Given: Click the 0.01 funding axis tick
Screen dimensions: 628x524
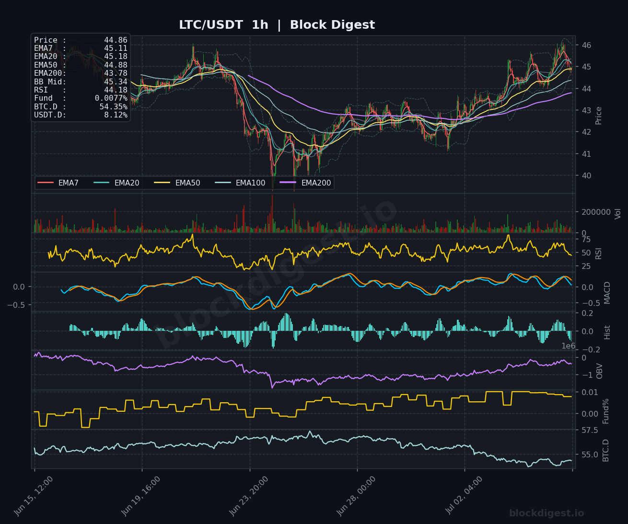Looking at the screenshot, I should (589, 392).
